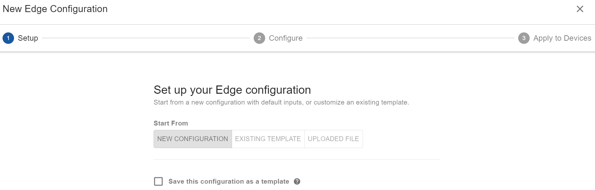595x190 pixels.
Task: Click the 'Start From' field label
Action: [171, 123]
